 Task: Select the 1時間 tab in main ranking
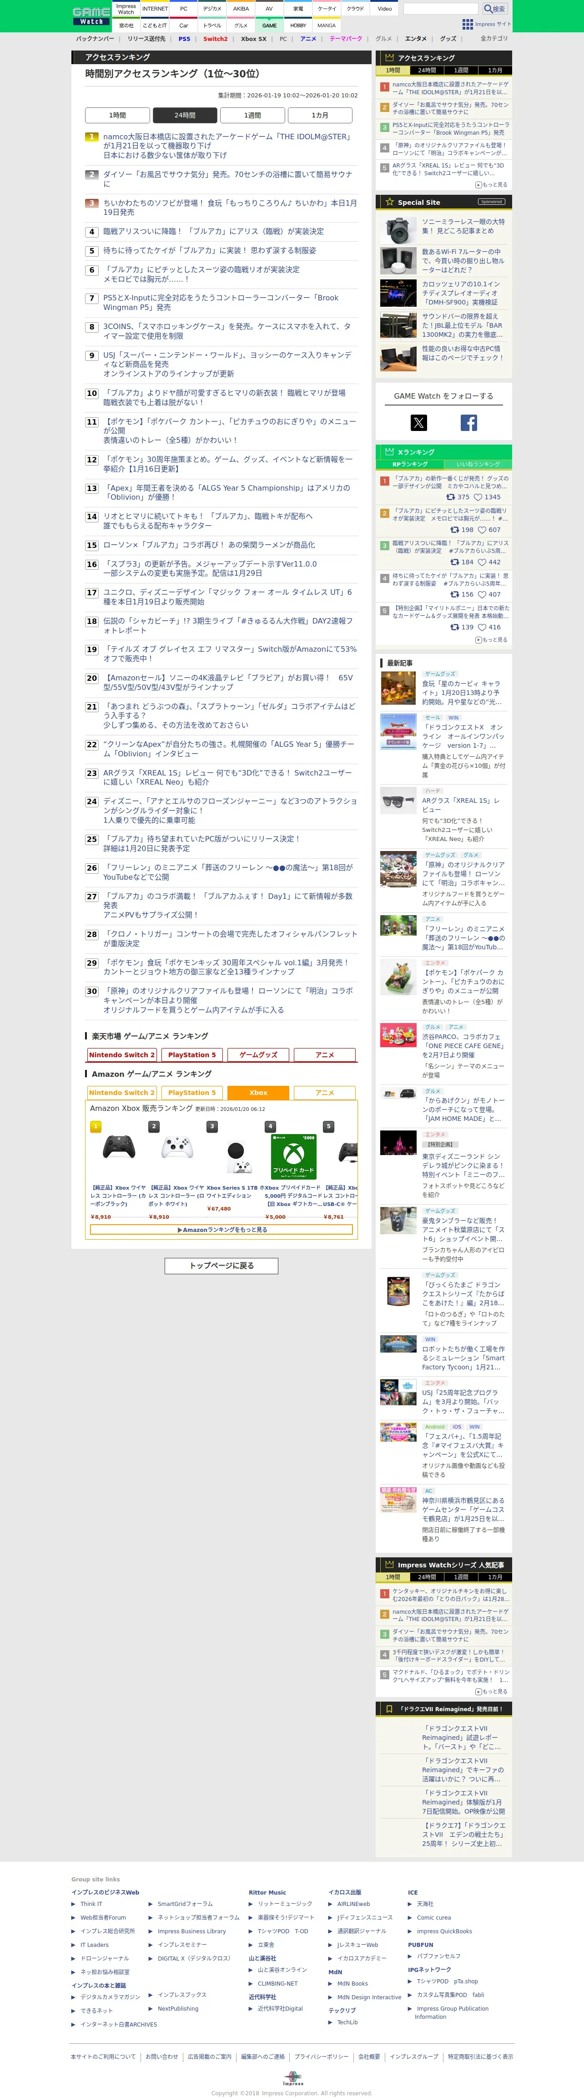(x=117, y=115)
